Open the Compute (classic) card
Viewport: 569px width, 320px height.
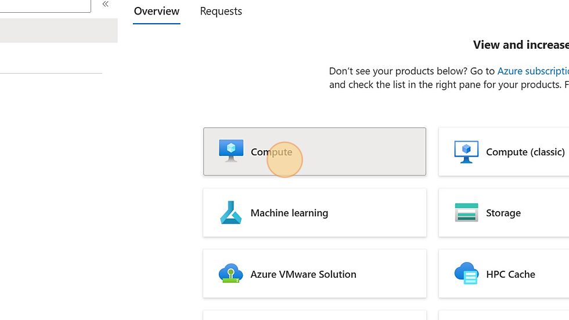coord(504,152)
